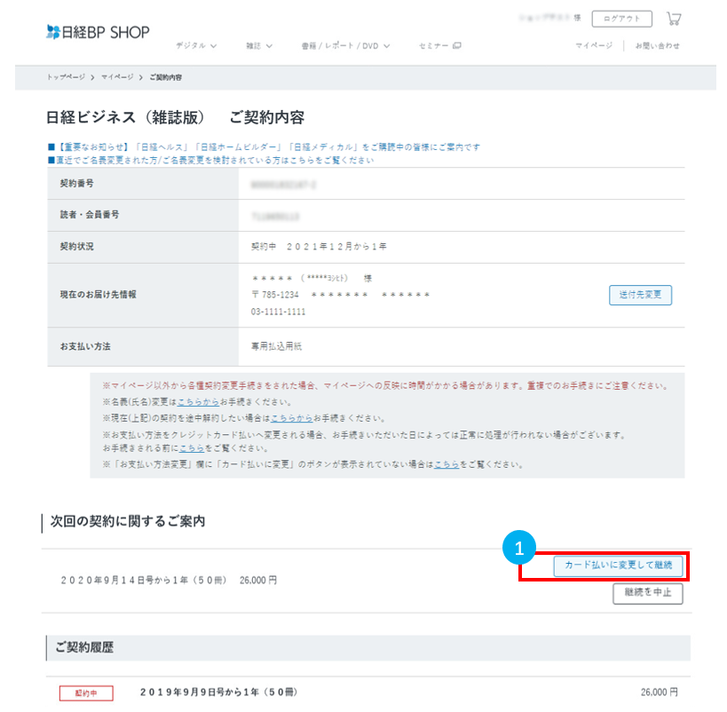Select the ご契約履歴 section heading

pos(84,647)
